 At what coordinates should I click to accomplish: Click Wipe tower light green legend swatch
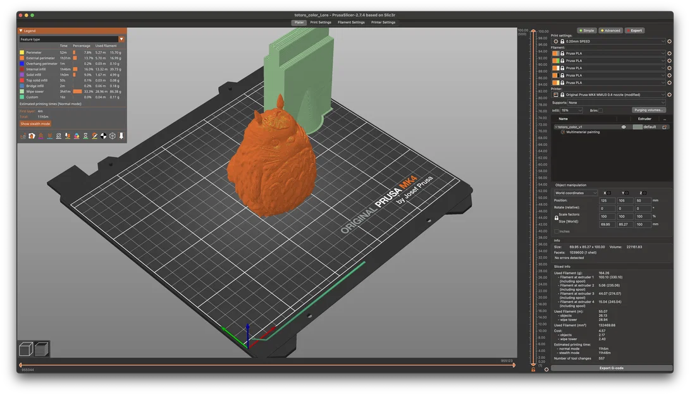[22, 92]
